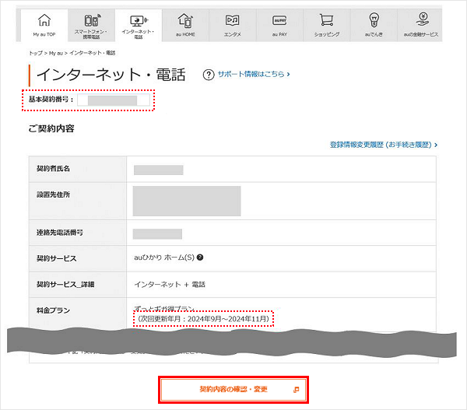
Task: Click the 契約サービス row label
Action: pyautogui.click(x=56, y=258)
